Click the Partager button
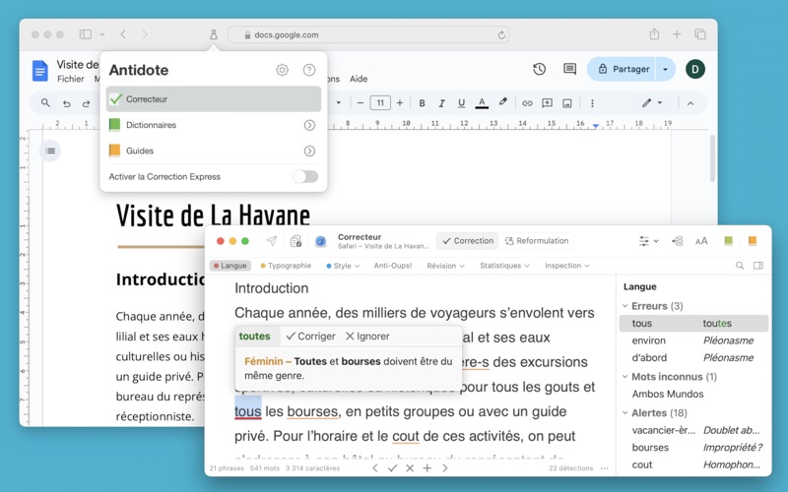The width and height of the screenshot is (788, 492). tap(623, 69)
